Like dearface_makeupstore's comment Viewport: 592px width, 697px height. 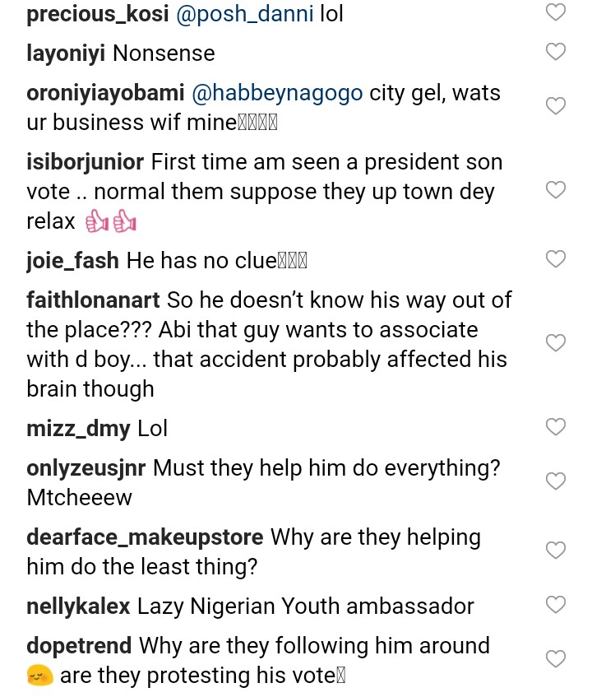(x=556, y=551)
